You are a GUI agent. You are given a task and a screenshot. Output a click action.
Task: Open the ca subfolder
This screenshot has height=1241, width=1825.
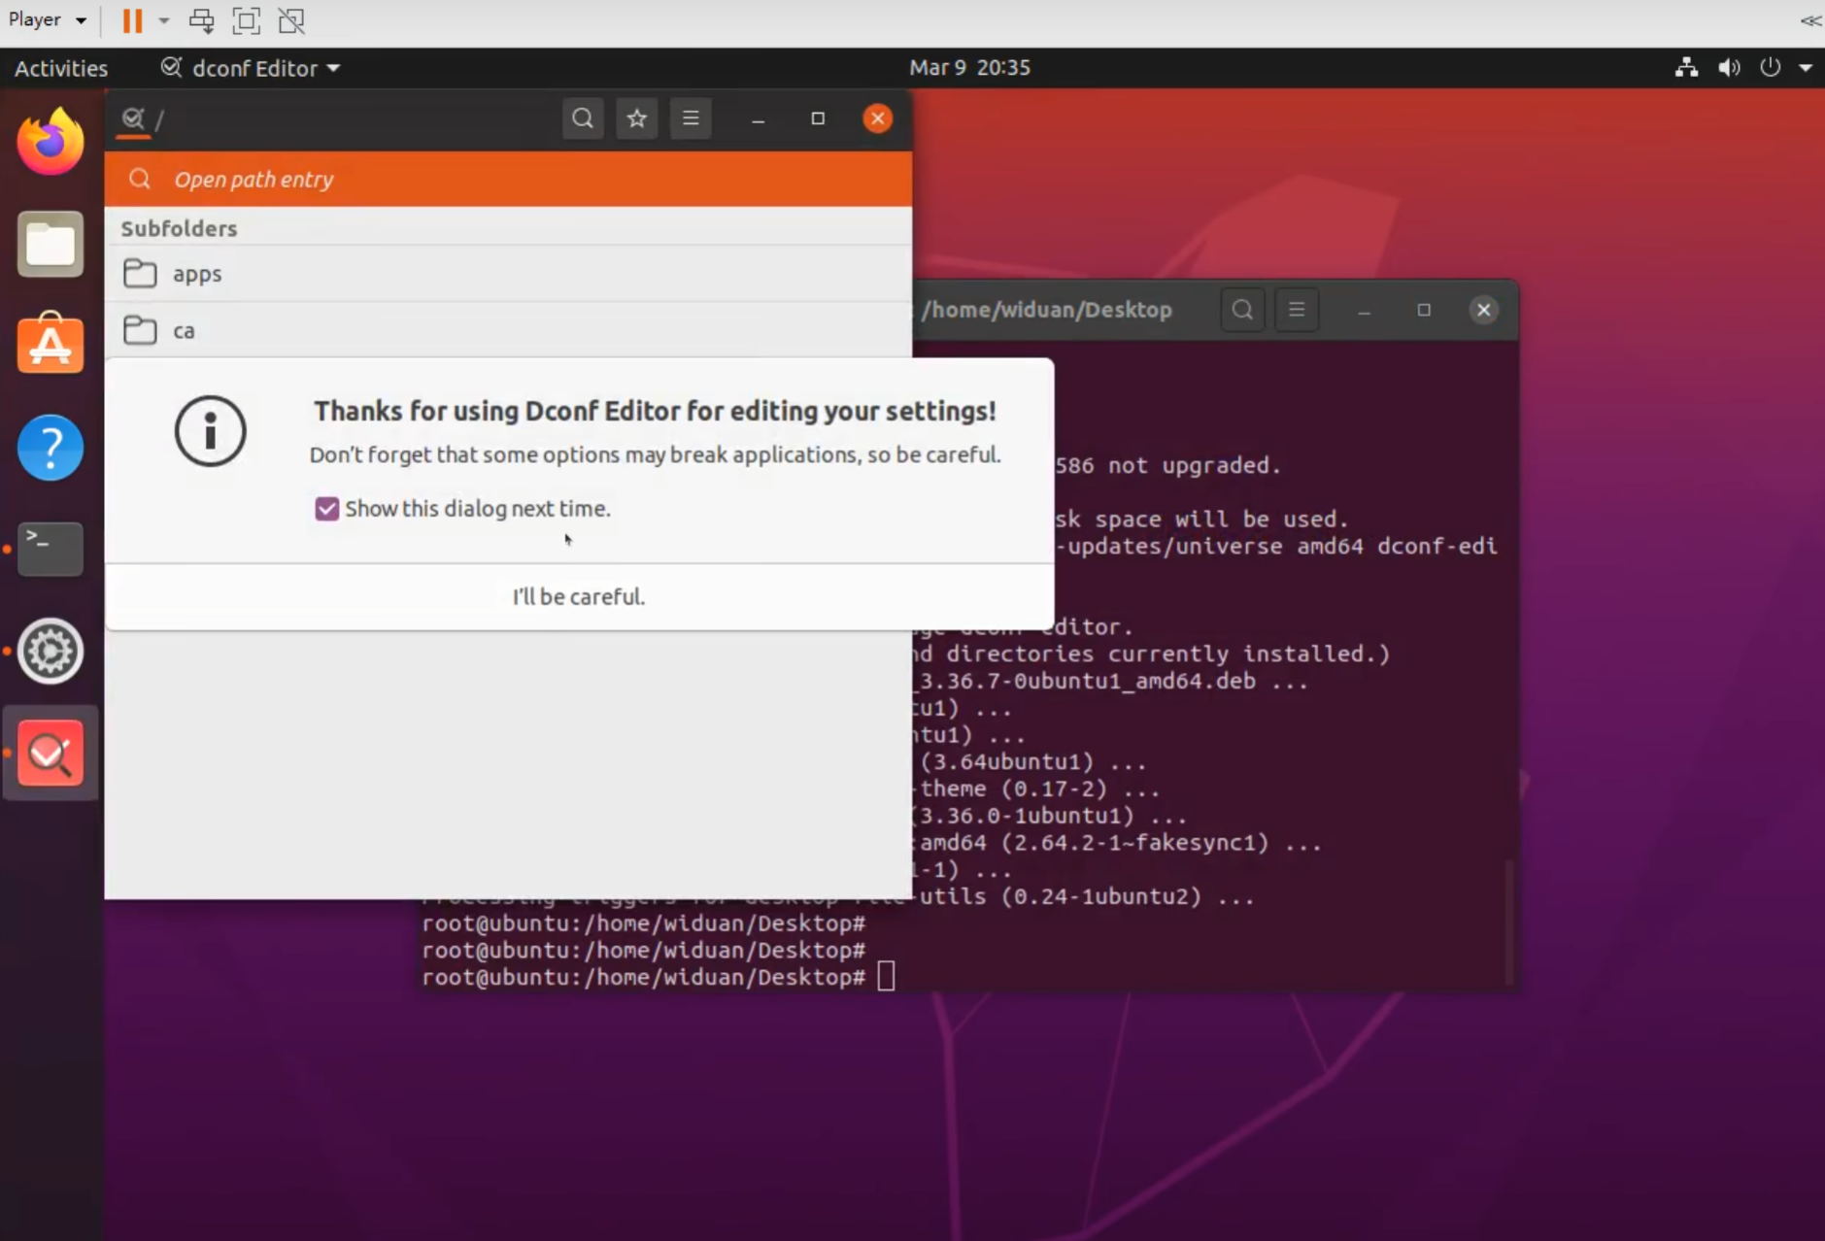point(508,330)
